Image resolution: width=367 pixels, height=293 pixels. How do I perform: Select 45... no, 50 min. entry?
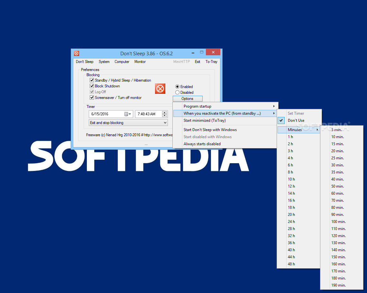(x=342, y=186)
